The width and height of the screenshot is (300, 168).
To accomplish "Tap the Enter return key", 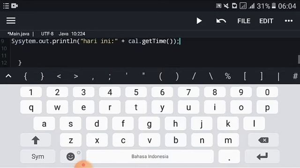I will 262,157.
